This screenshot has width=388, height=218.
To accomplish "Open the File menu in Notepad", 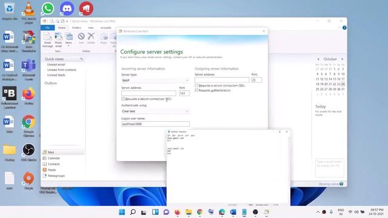I will pyautogui.click(x=169, y=136).
